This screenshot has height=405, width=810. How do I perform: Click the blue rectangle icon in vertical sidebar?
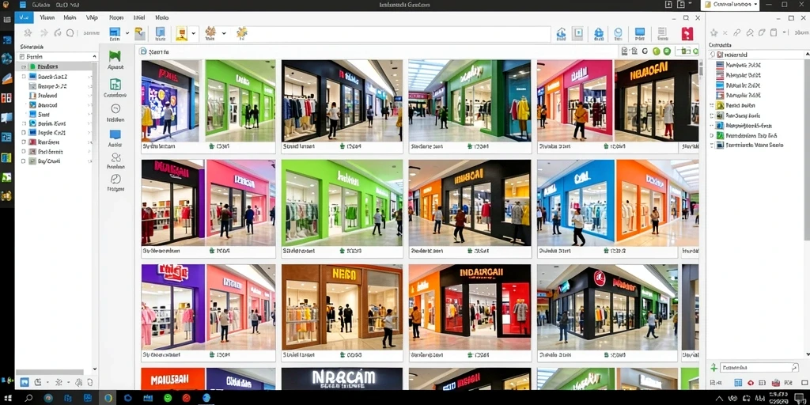pos(115,134)
